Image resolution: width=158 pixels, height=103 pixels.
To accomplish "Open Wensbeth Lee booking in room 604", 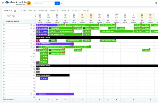I will coord(46,25).
